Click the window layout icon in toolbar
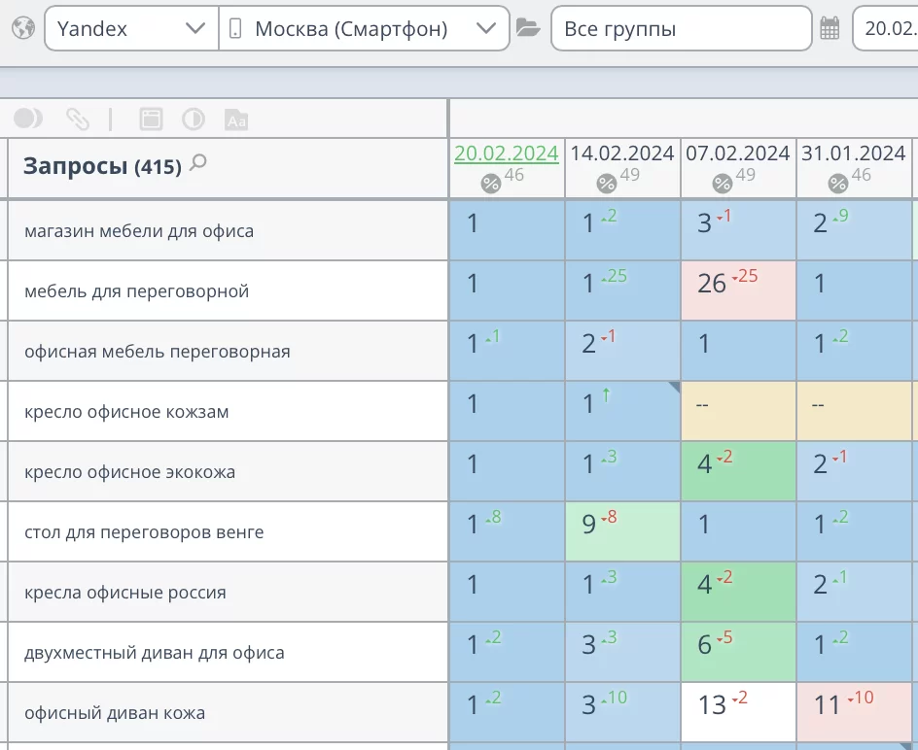918x750 pixels. tap(151, 119)
